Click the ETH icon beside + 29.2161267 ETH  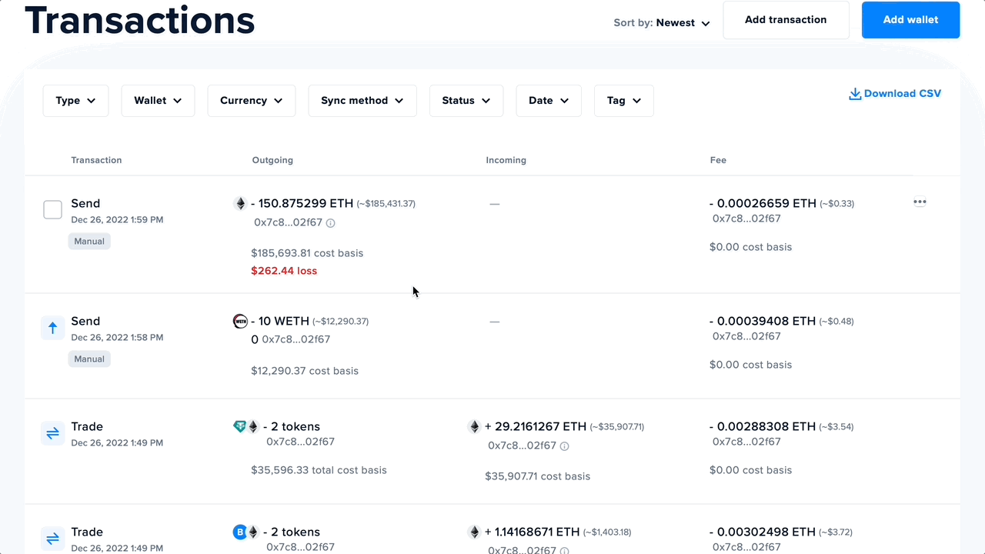click(x=474, y=426)
